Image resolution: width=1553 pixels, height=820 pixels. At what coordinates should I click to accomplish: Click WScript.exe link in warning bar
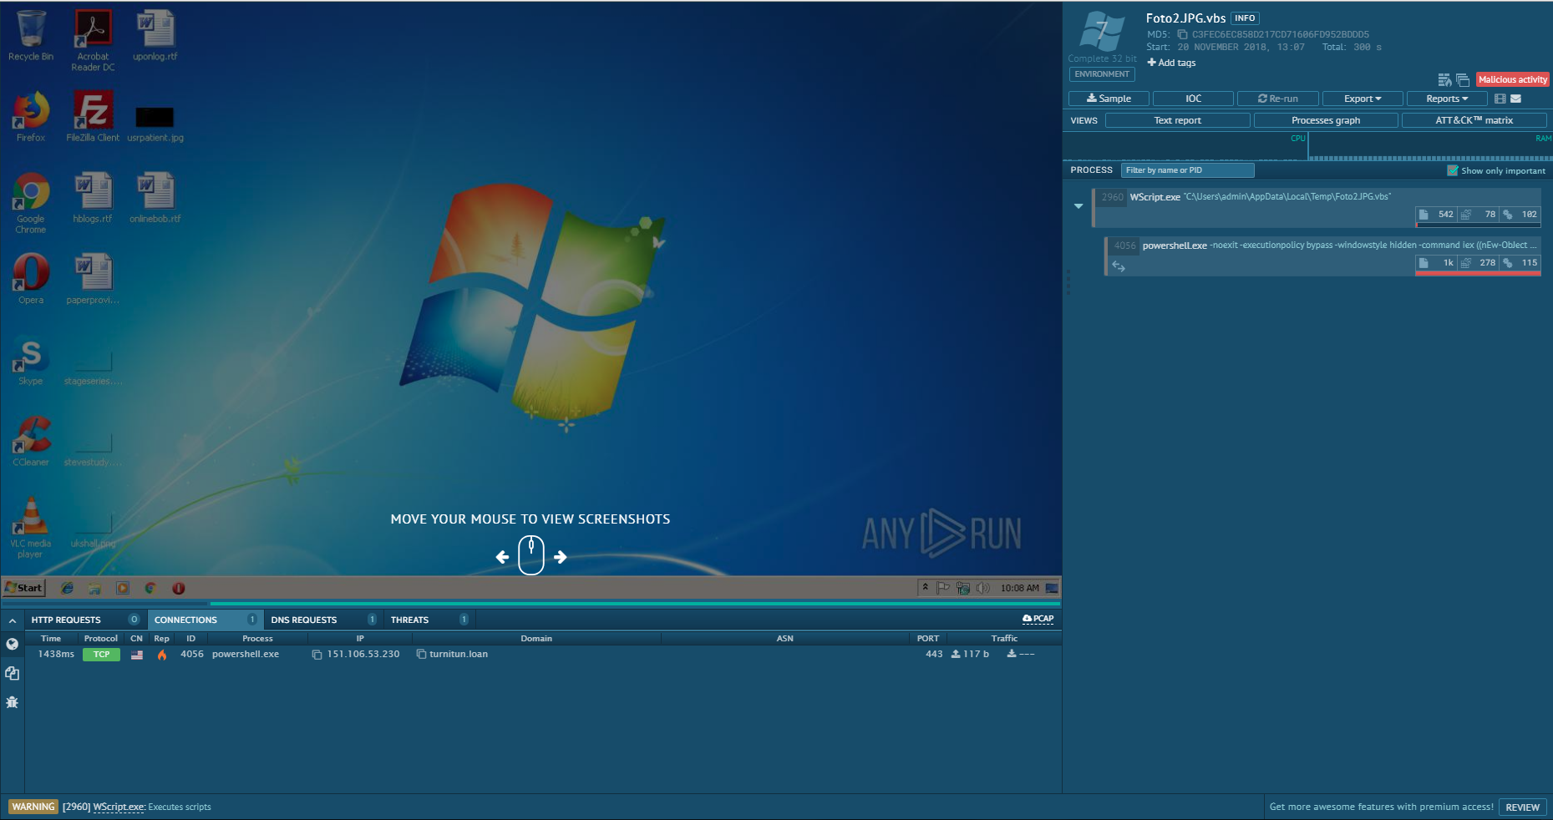(x=119, y=807)
